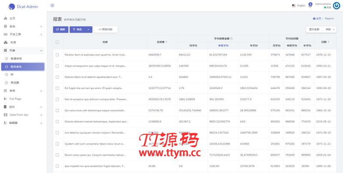The width and height of the screenshot is (343, 173).
Task: Click the date cell 1976-12-15
Action: tap(323, 55)
